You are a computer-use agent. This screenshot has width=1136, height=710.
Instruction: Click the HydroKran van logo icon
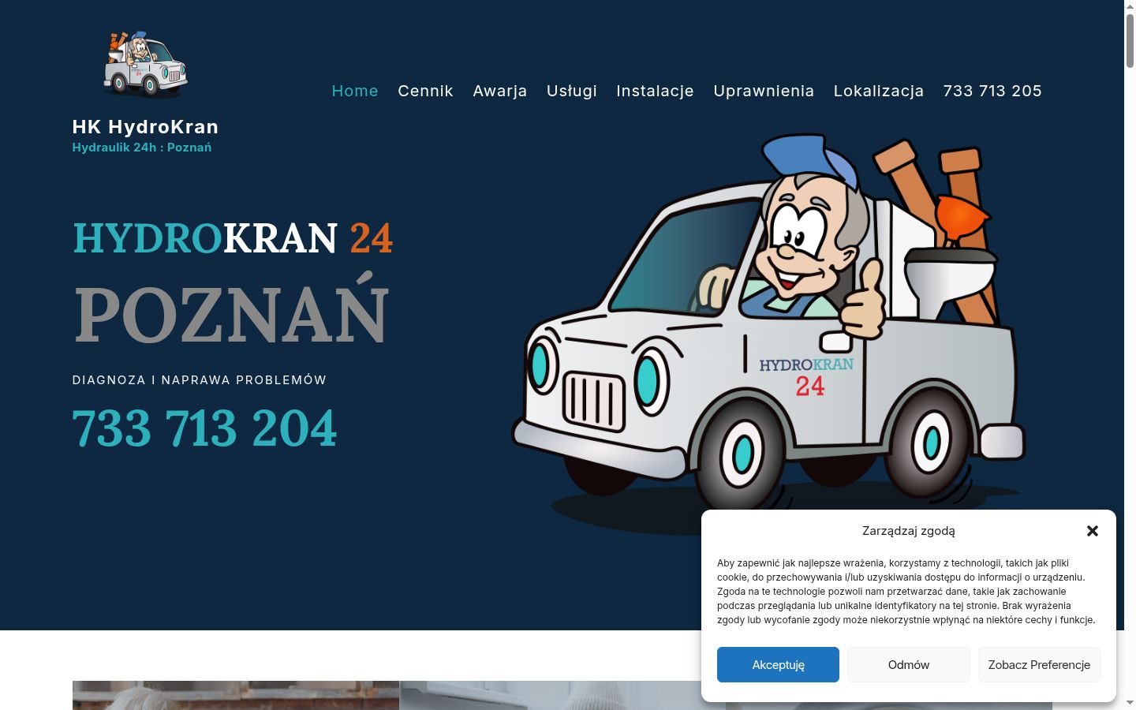tap(145, 65)
